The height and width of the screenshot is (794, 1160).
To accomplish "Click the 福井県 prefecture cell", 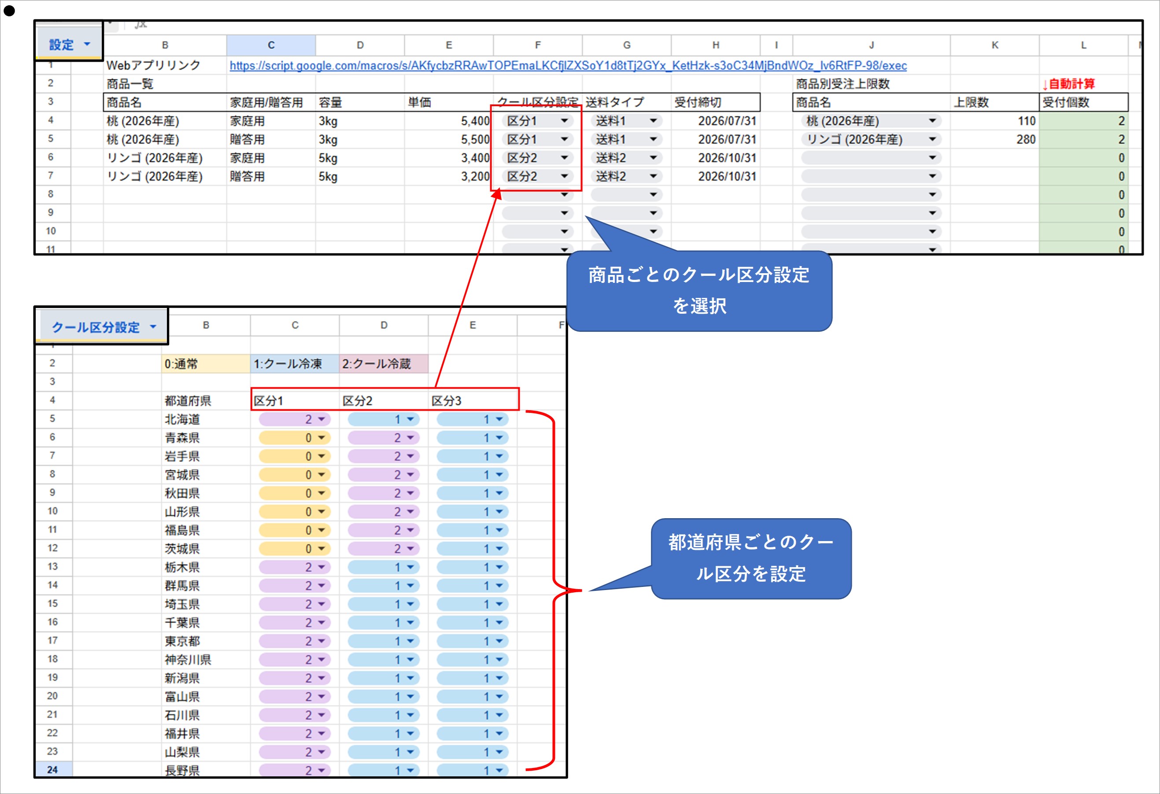I will [206, 734].
